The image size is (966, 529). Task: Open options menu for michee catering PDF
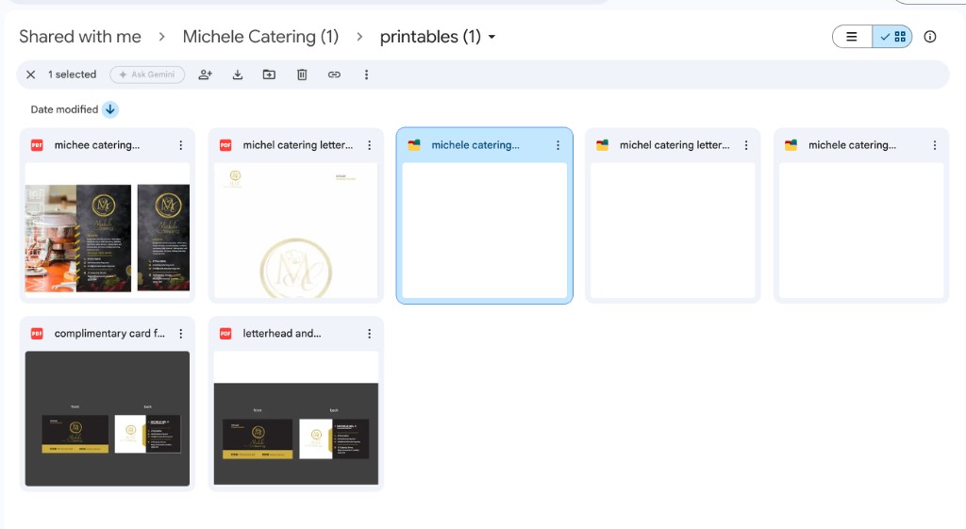click(x=180, y=145)
